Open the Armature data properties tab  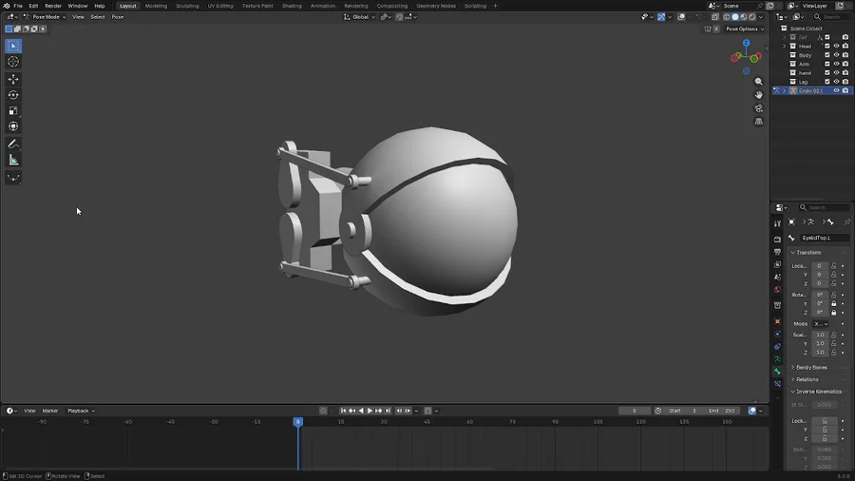point(777,358)
